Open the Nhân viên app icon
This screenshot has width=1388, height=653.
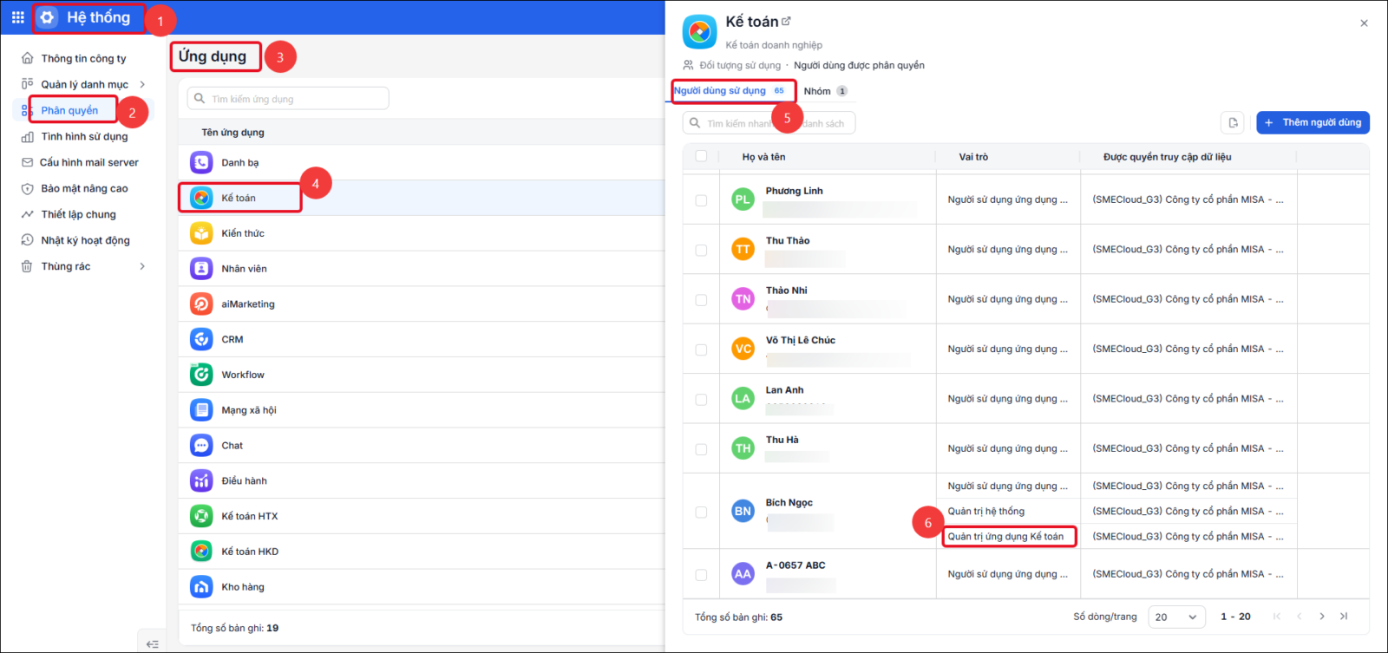pos(201,269)
